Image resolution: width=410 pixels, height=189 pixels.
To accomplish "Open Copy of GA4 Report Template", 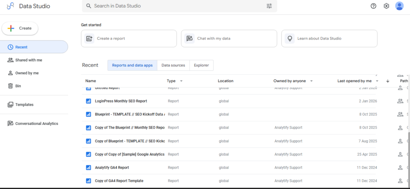I will [119, 181].
